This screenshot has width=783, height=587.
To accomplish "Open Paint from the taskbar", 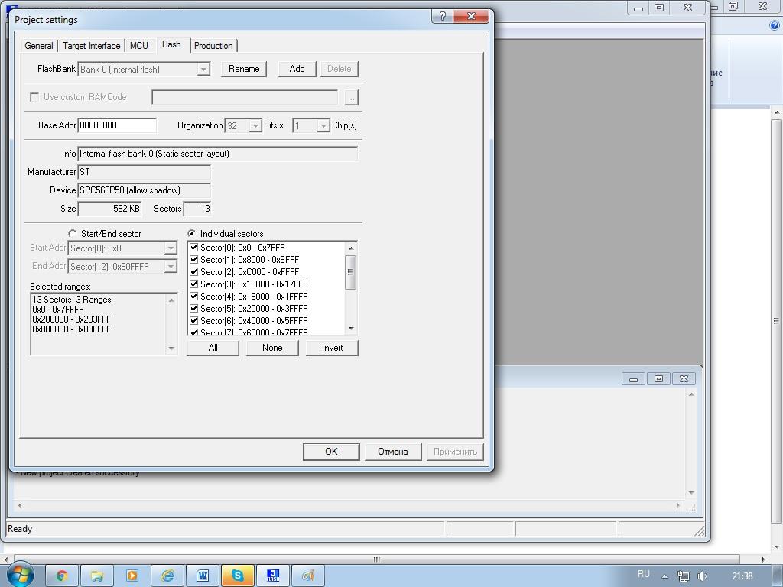I will coord(308,576).
